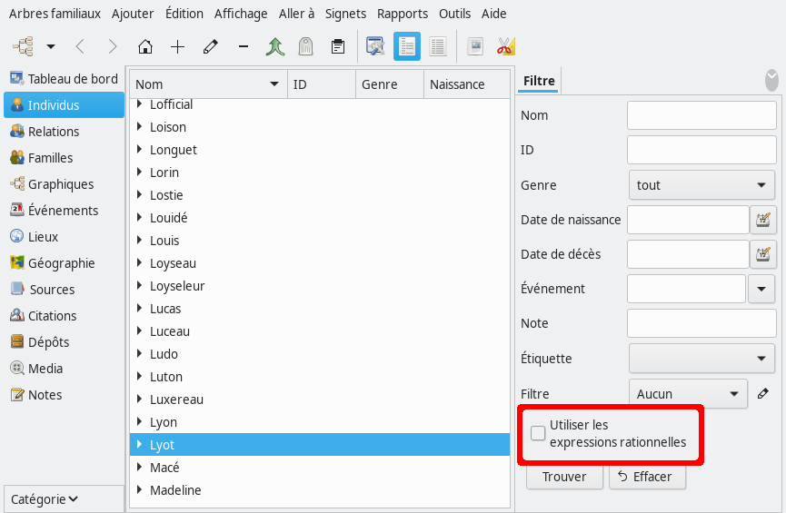Open the Signets menu
Screen dimensions: 786x513
(x=345, y=14)
